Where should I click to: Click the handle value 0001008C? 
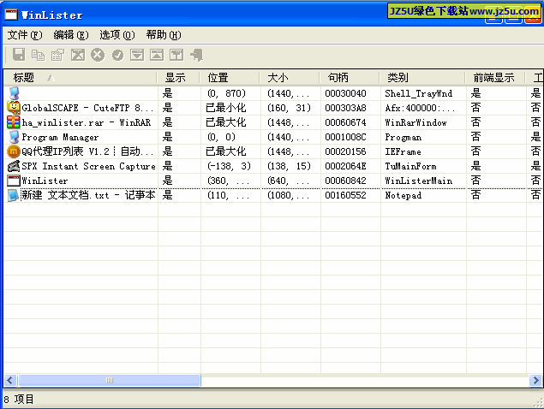(x=345, y=137)
